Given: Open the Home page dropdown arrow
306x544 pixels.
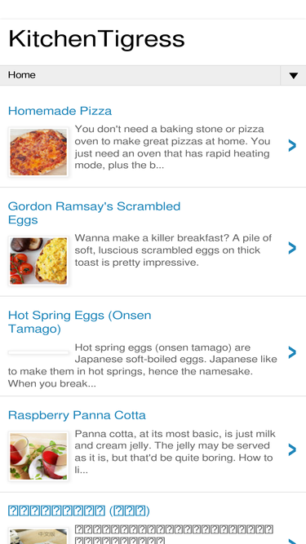Looking at the screenshot, I should pyautogui.click(x=293, y=75).
